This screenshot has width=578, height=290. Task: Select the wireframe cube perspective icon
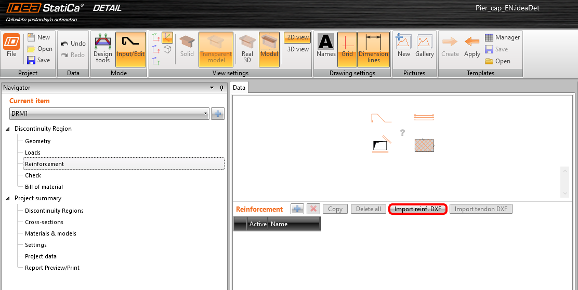(x=167, y=49)
